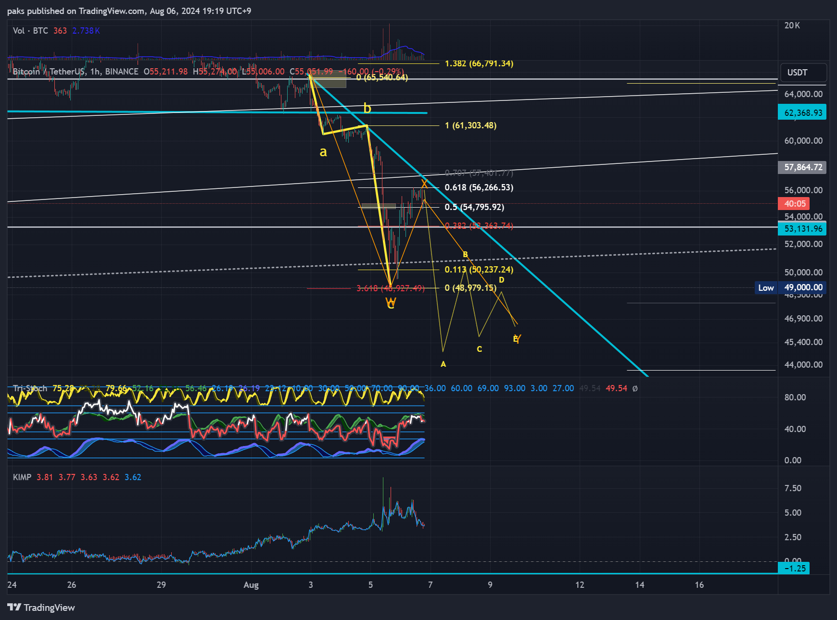Viewport: 837px width, 620px height.
Task: Click the 53,131.96 cyan price label
Action: (x=802, y=229)
